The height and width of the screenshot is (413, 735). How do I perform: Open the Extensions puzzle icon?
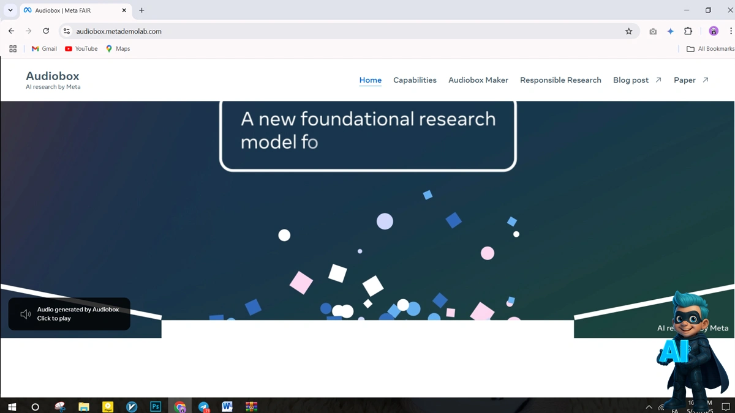point(688,31)
